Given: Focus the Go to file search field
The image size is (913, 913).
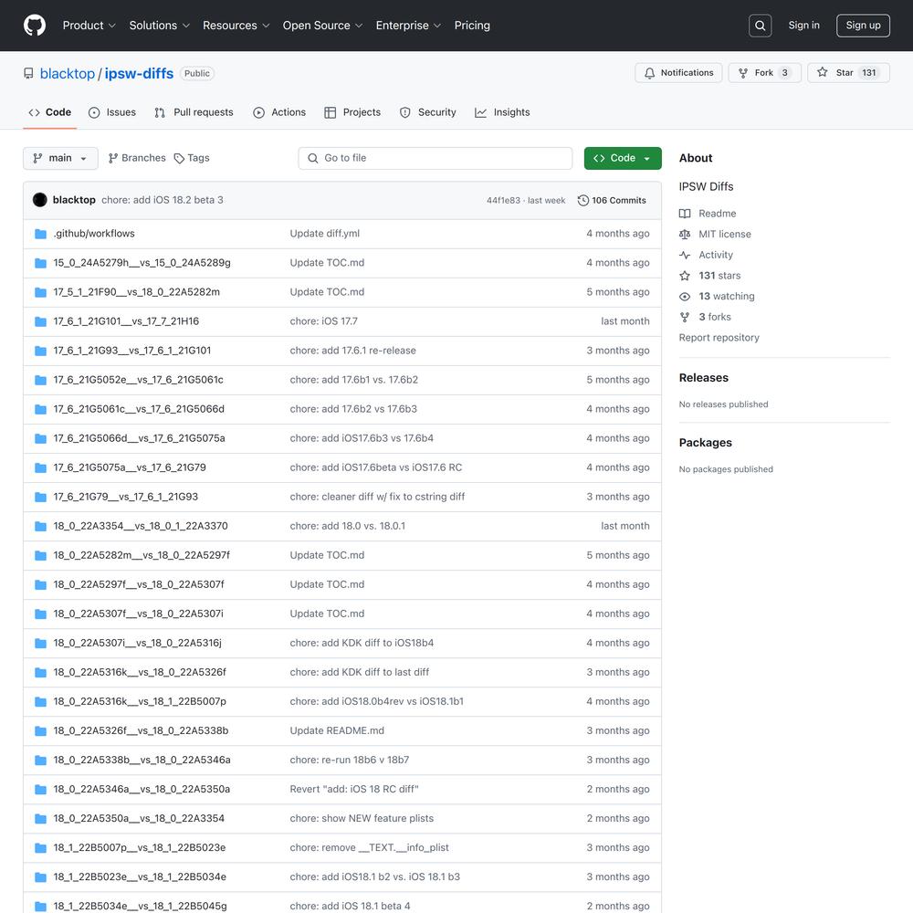Looking at the screenshot, I should click(436, 158).
